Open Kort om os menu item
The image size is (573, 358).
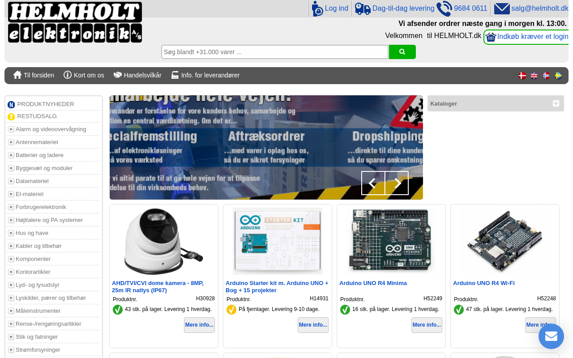pos(89,75)
